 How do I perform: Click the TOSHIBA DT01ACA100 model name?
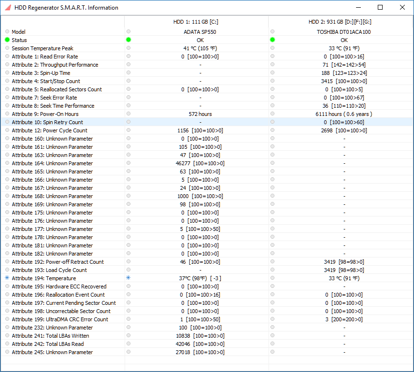click(344, 32)
